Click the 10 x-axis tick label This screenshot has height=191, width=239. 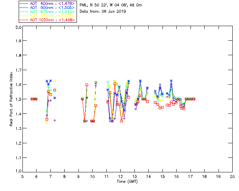tap(92, 177)
